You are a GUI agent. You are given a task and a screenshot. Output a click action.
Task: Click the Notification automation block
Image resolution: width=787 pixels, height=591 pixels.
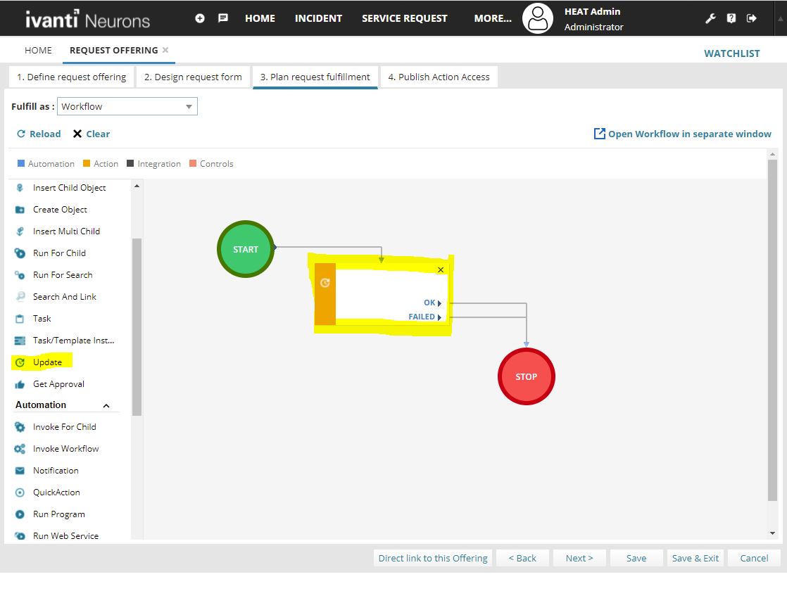coord(56,470)
